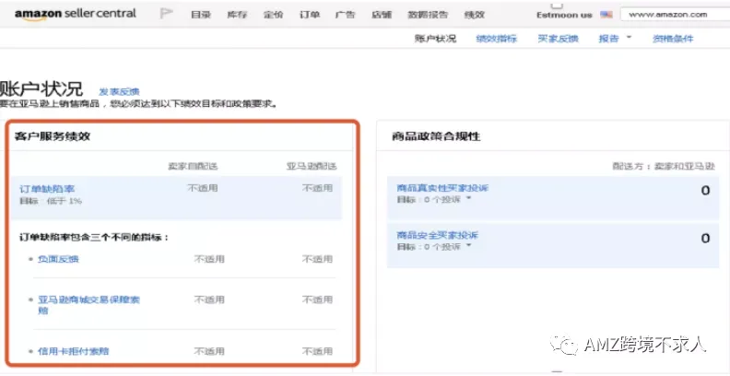Click 信用卡拒付索赔 value under 卖家自配送
The image size is (730, 376).
click(x=209, y=351)
